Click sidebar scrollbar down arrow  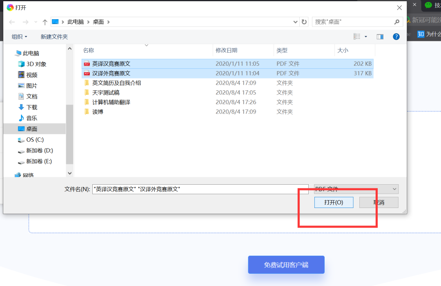(70, 173)
